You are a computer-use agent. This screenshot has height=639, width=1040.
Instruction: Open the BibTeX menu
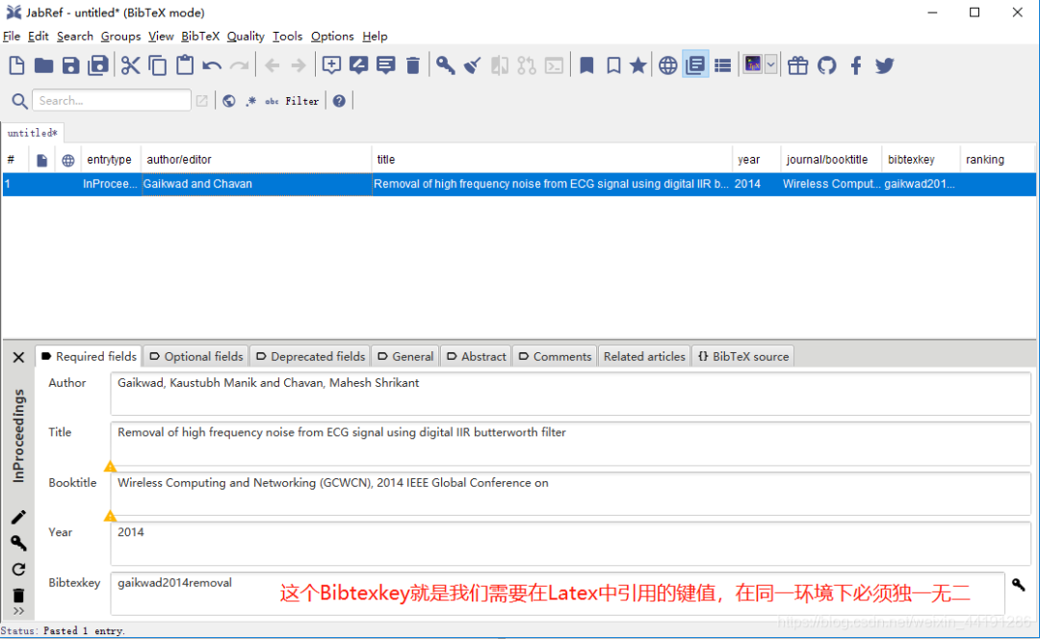[200, 36]
